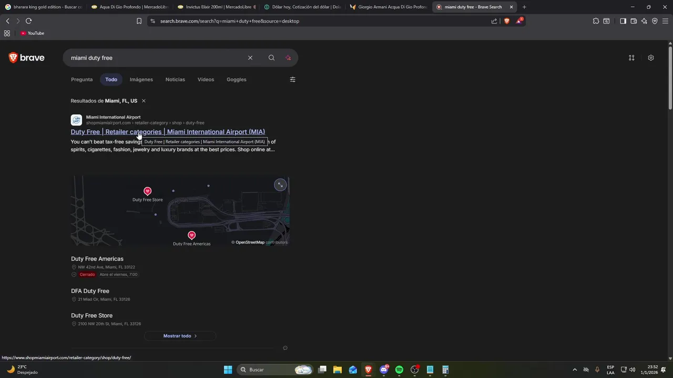Open Leo AI sparkle icon in toolbar

click(x=644, y=21)
